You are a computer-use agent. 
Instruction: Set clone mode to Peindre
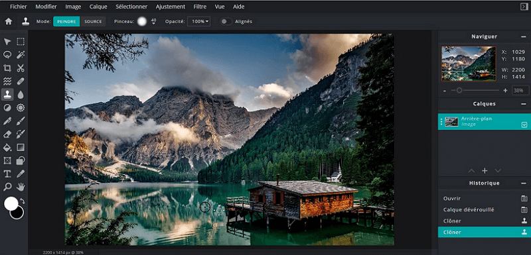click(x=66, y=21)
